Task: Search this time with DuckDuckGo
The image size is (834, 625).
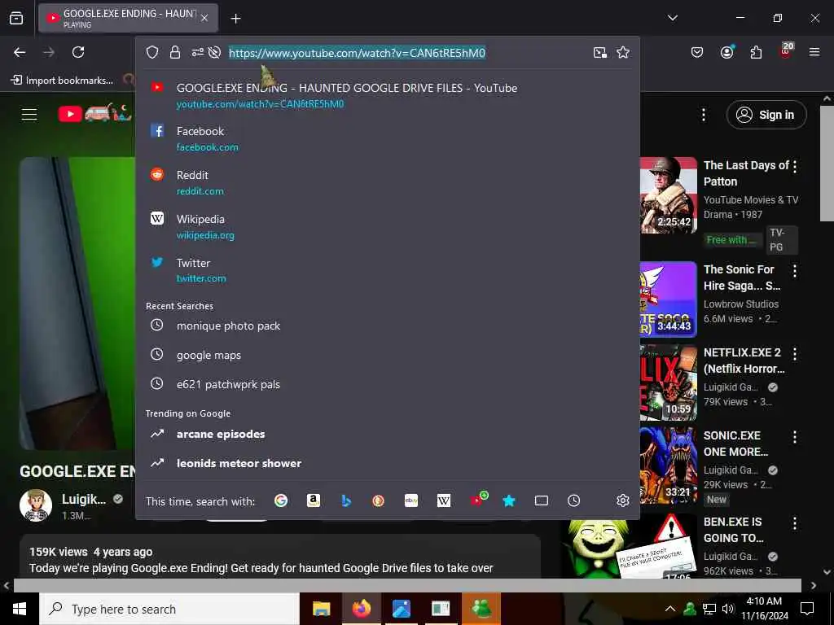Action: [x=378, y=500]
